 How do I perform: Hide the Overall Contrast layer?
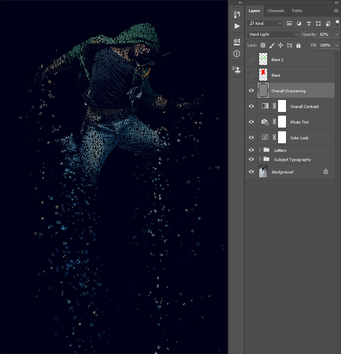[251, 106]
